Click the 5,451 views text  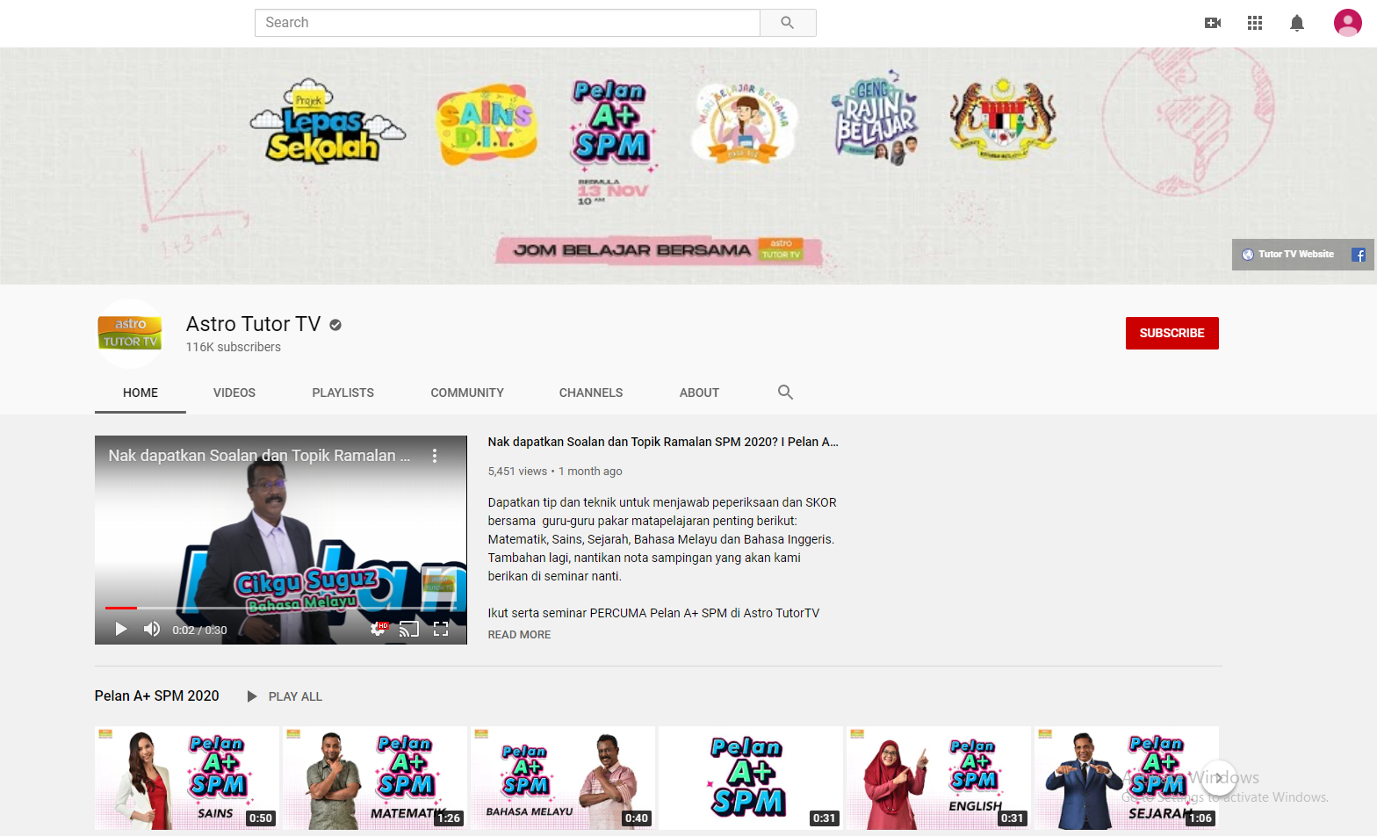pos(517,472)
